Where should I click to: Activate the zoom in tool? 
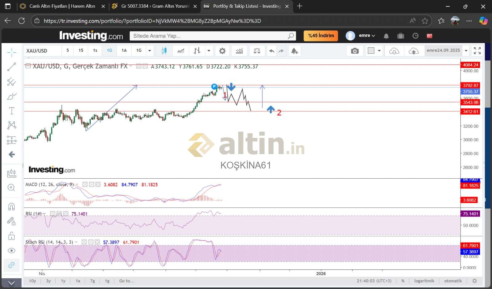(12, 188)
